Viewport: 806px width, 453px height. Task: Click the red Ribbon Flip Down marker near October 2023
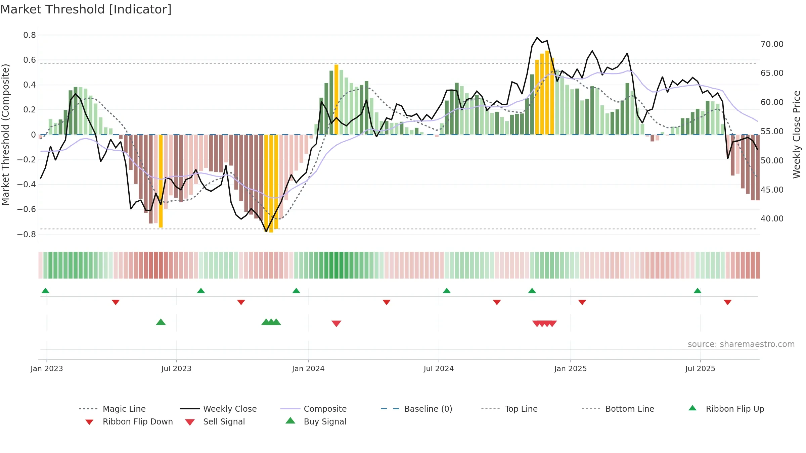pyautogui.click(x=241, y=302)
